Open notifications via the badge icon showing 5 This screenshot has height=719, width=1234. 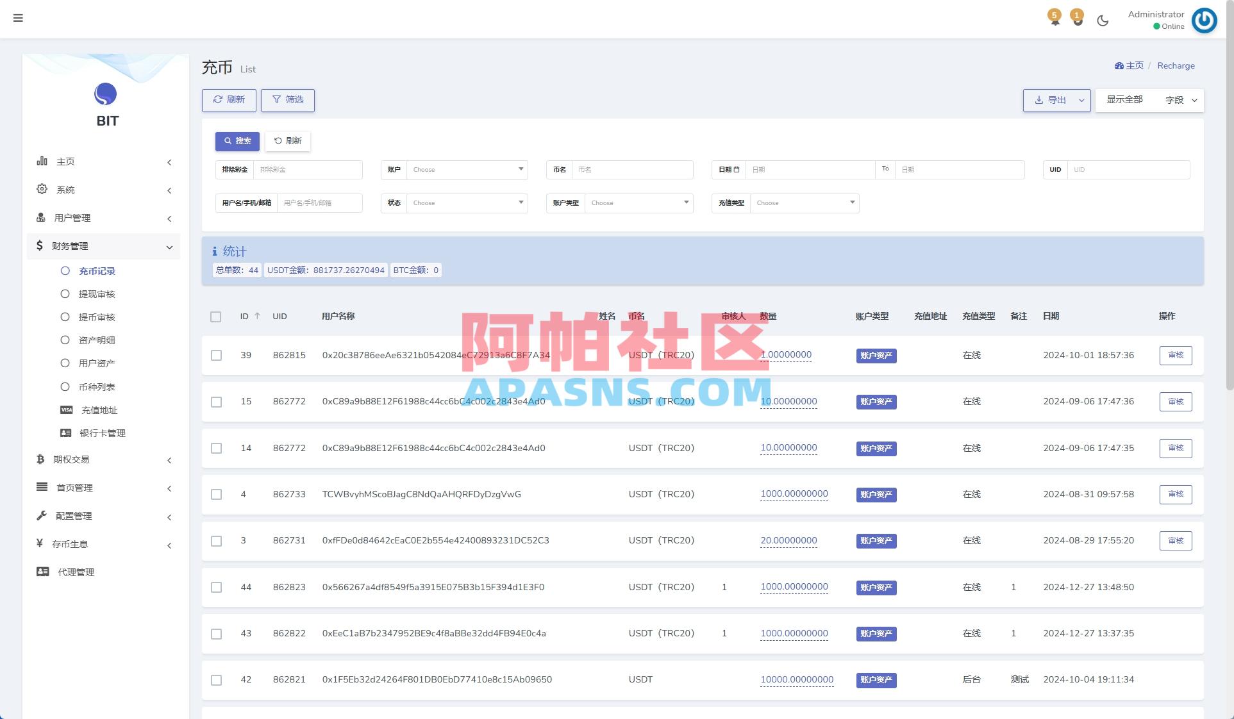click(1054, 18)
